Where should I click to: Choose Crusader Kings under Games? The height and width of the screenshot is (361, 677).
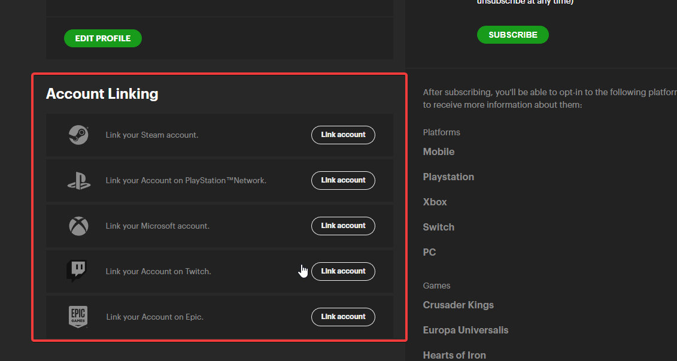pyautogui.click(x=459, y=305)
